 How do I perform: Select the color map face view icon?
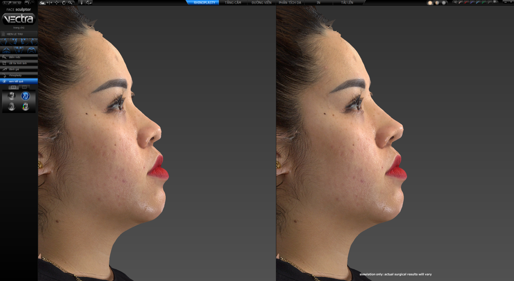tap(25, 107)
